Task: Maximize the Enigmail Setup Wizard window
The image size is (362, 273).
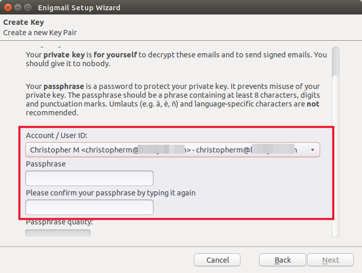Action: [x=27, y=8]
